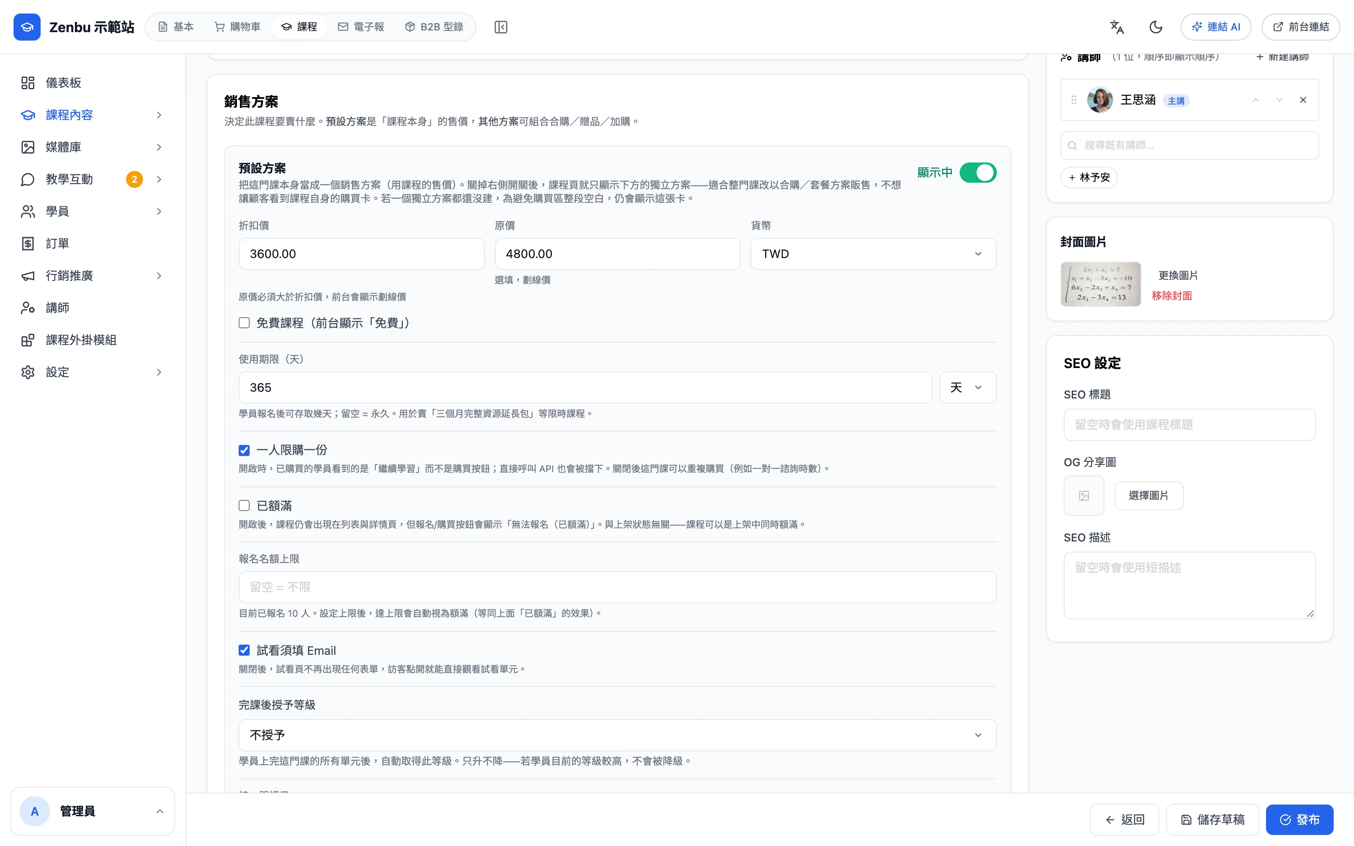Switch to 電子報 tab
The image size is (1354, 846).
pos(361,27)
